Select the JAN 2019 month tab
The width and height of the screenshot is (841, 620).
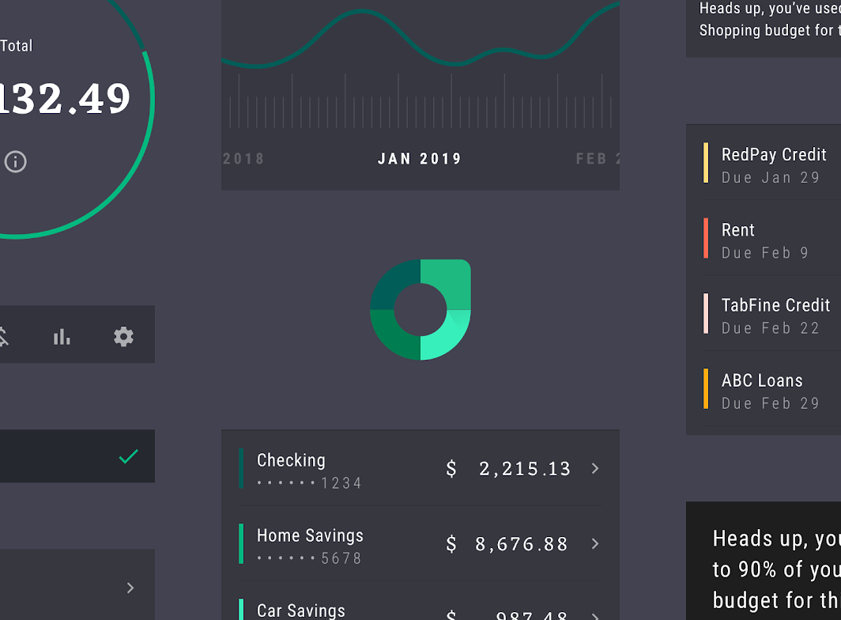click(x=420, y=159)
